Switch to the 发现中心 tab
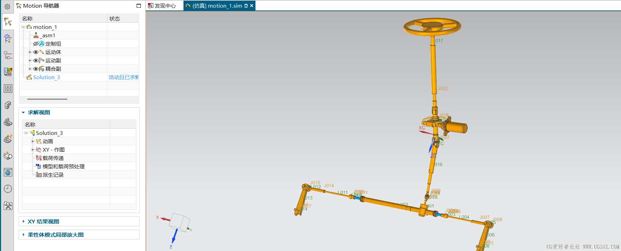This screenshot has width=621, height=251. pyautogui.click(x=162, y=6)
